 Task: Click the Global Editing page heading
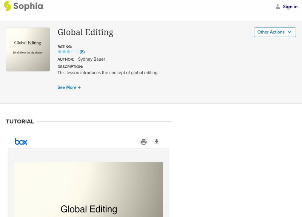[x=86, y=32]
